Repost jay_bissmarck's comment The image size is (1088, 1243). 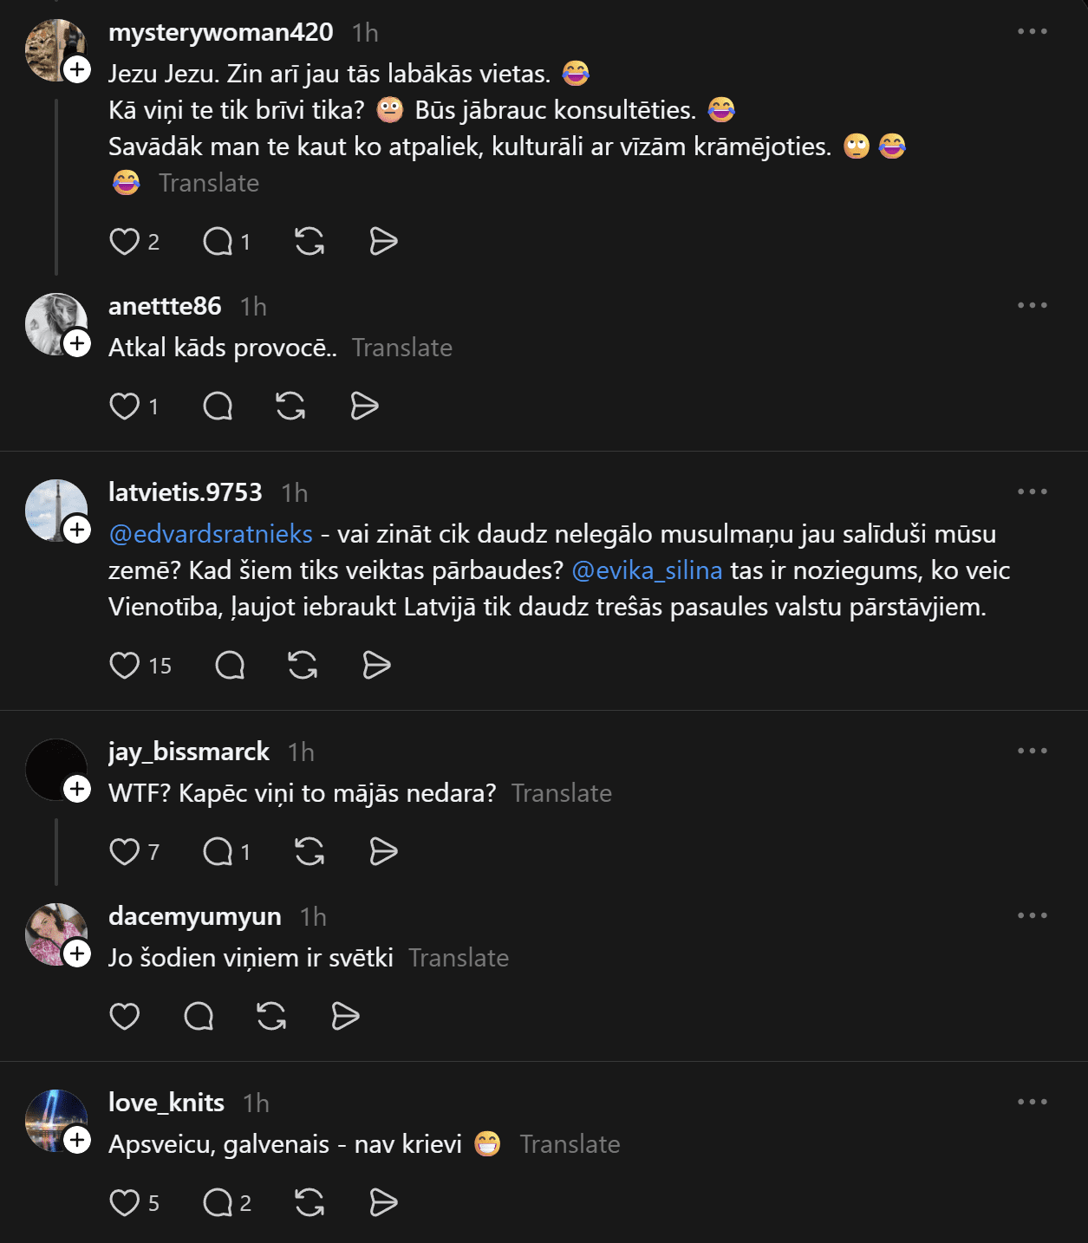tap(309, 852)
